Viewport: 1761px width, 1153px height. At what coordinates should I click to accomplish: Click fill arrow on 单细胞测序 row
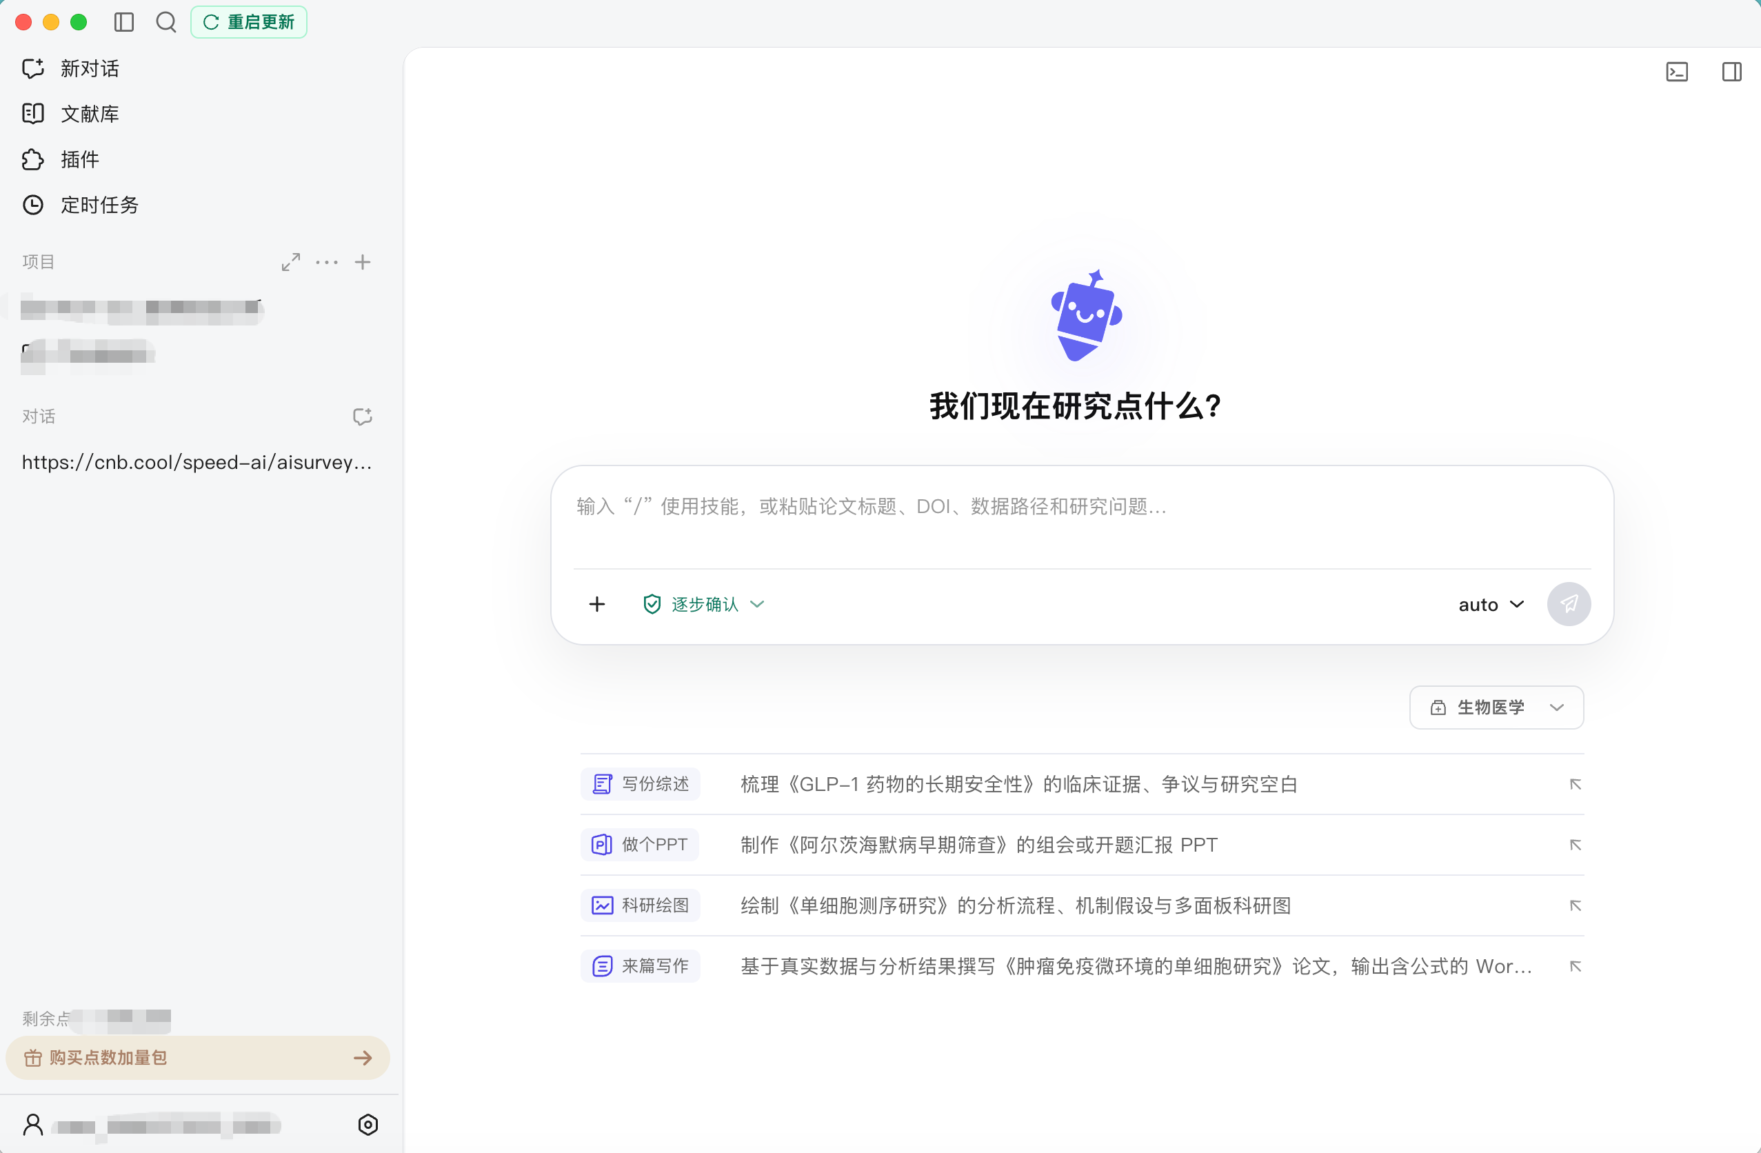coord(1576,906)
